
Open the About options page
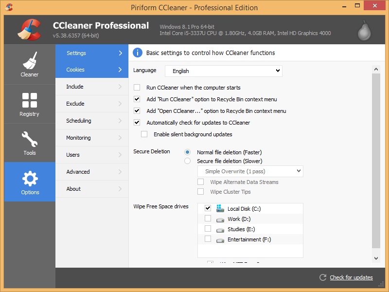(92, 189)
